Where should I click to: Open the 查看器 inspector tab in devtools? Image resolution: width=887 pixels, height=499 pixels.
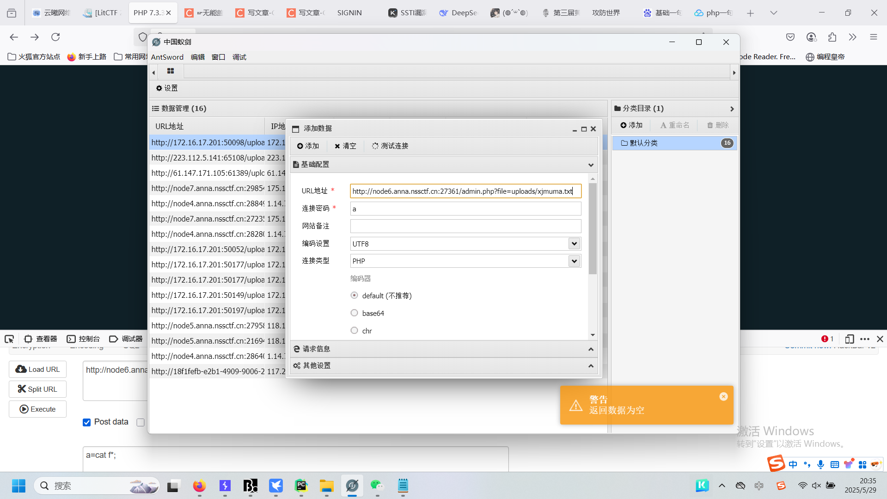pos(41,339)
